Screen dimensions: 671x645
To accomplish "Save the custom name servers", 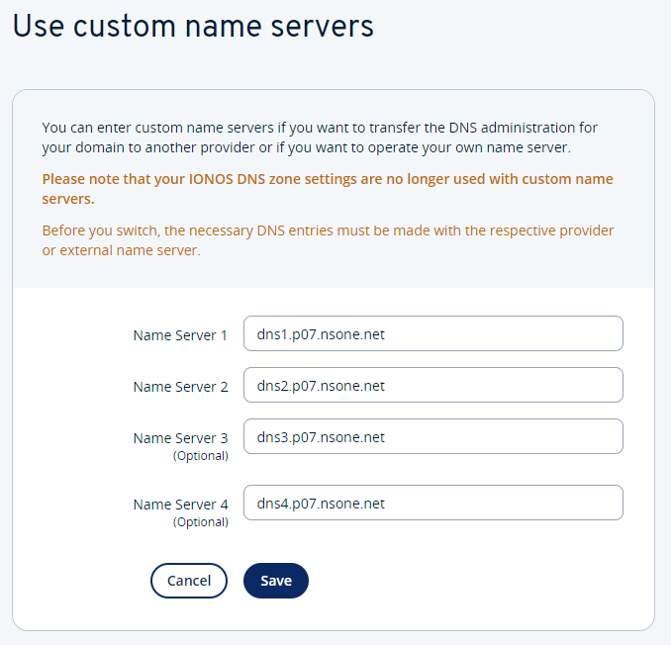I will pyautogui.click(x=276, y=581).
